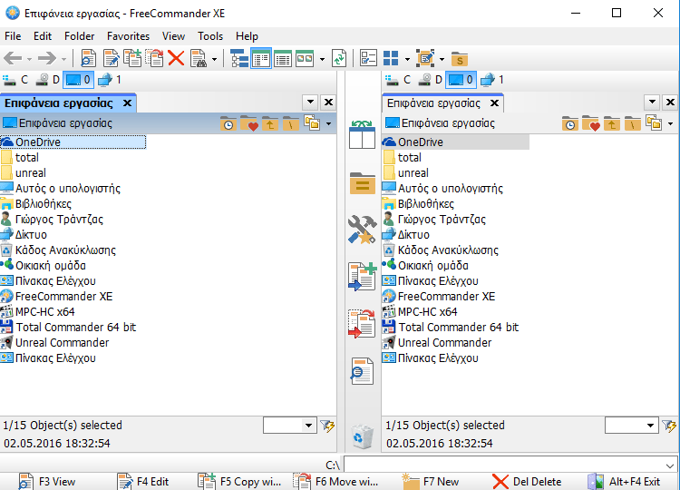Select Κάδος Ανακύκλωσης in the right panel
Screen dimensions: 680x490
441,250
